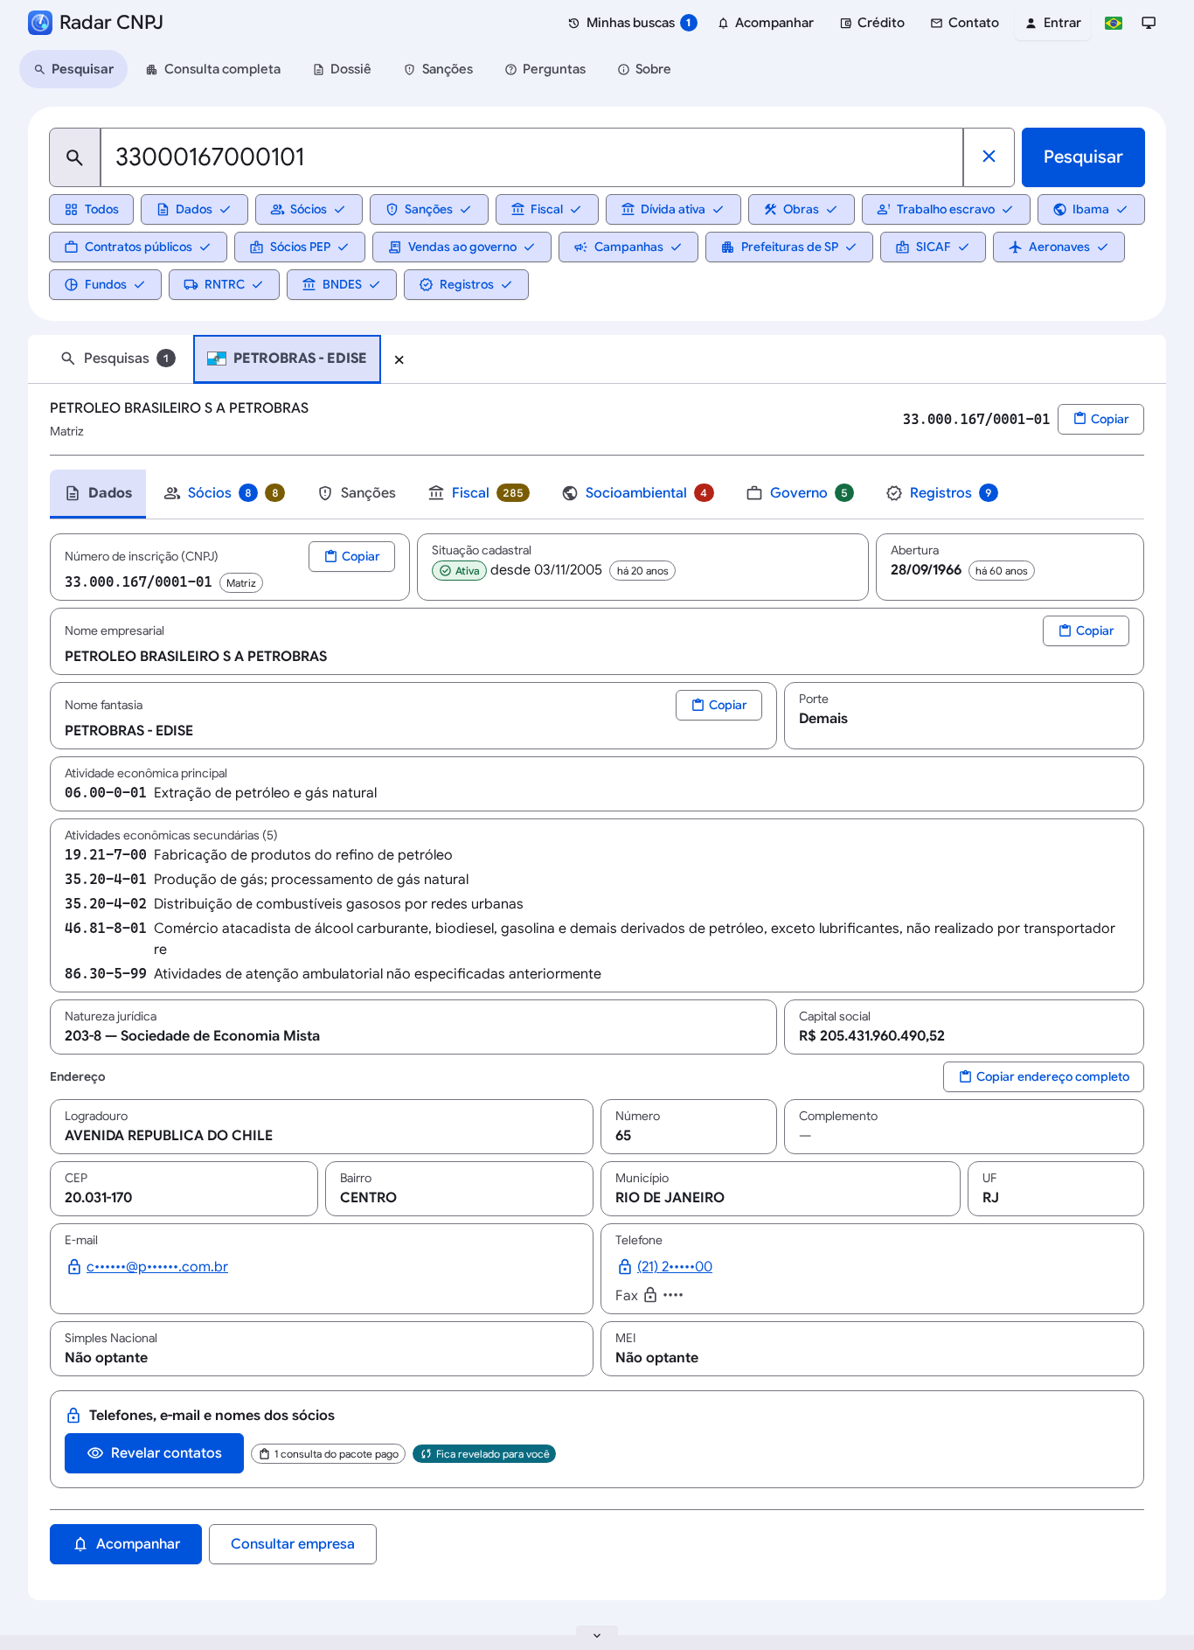Click the Acompanhar button at the bottom
Viewport: 1194px width, 1650px height.
[126, 1544]
